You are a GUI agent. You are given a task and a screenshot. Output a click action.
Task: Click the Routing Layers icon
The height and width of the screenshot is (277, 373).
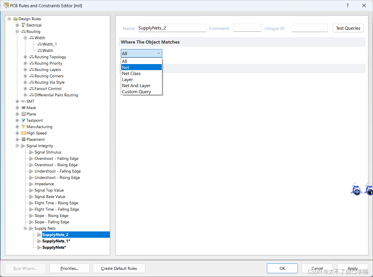tap(32, 70)
